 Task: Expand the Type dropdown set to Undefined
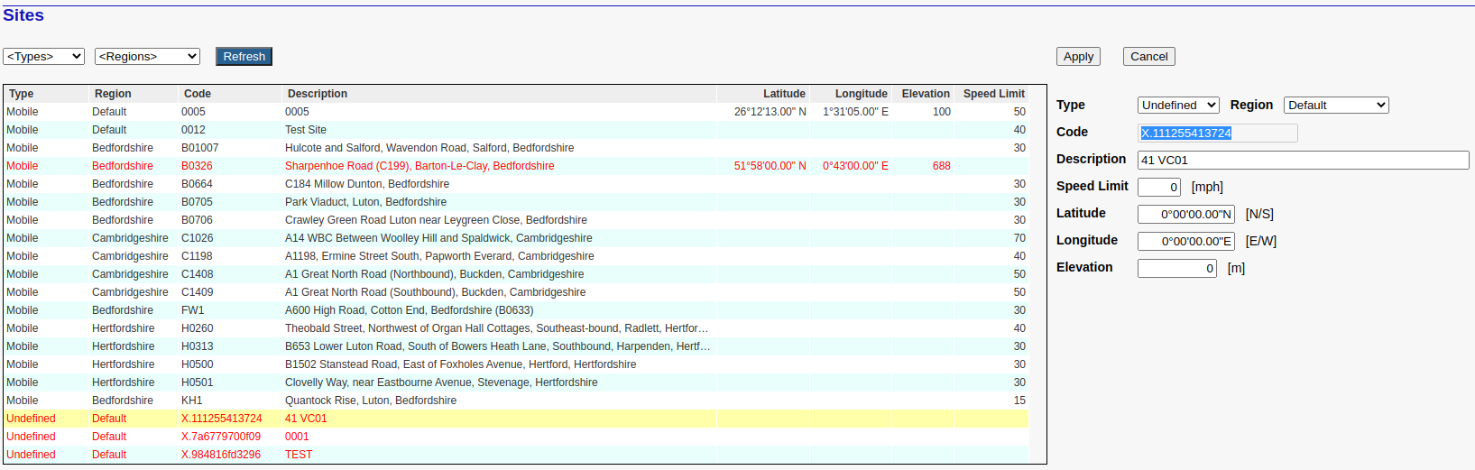[x=1177, y=106]
